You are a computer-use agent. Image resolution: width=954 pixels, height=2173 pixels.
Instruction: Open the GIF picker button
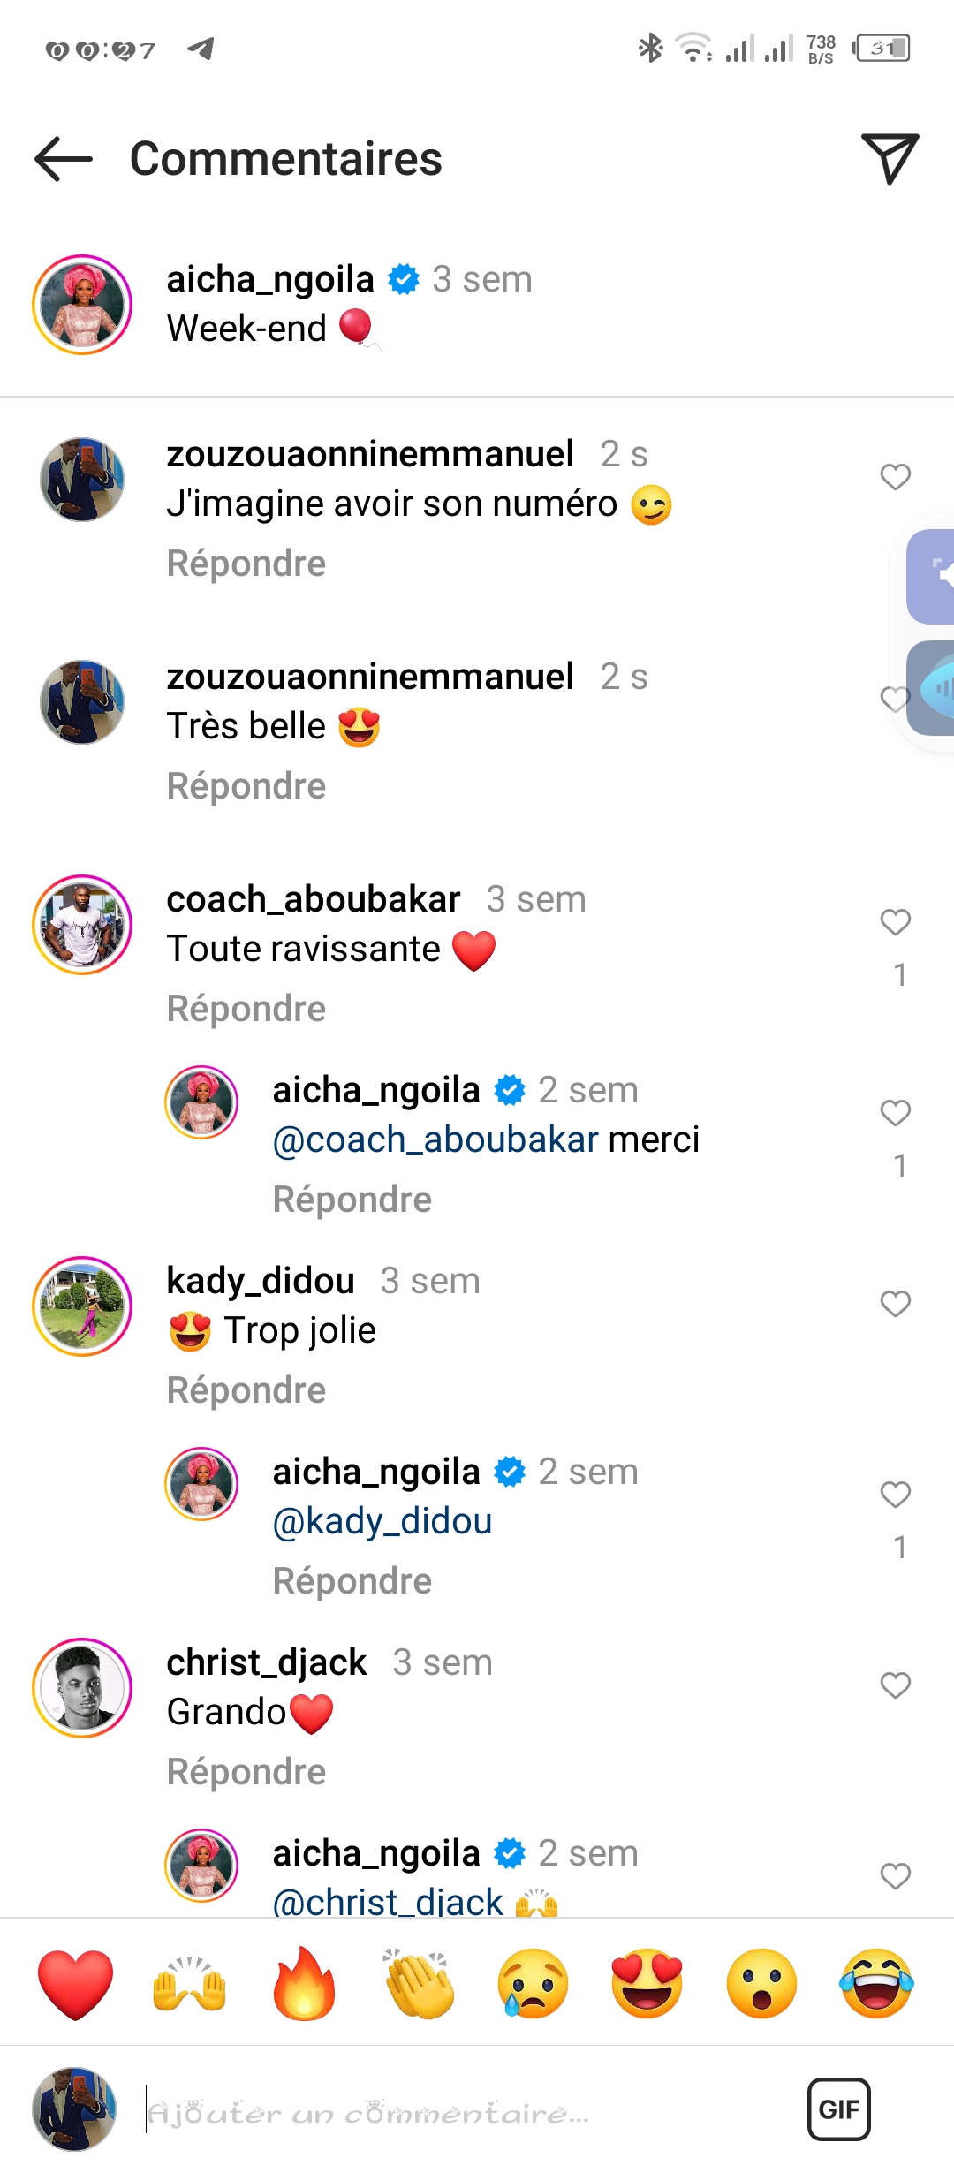[x=838, y=2109]
